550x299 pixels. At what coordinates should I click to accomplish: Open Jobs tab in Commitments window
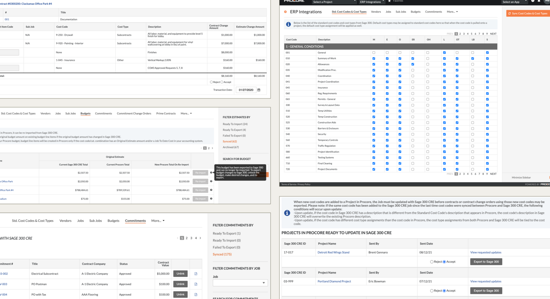80,221
